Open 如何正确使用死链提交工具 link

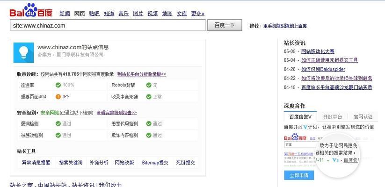(329, 60)
